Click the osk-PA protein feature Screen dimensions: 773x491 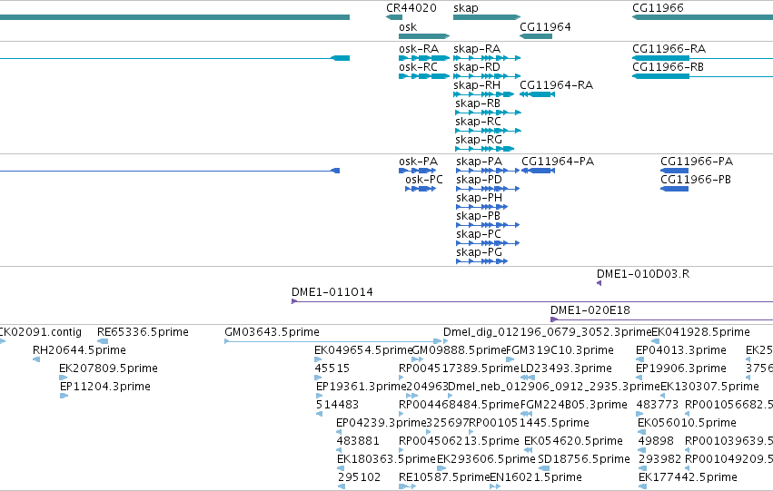pos(418,171)
